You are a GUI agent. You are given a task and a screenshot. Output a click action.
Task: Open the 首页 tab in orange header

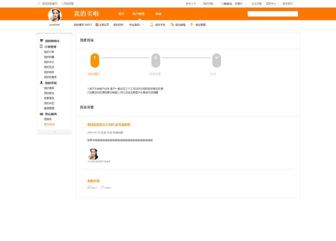click(121, 14)
